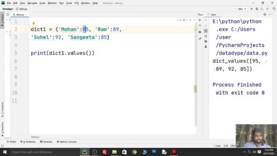This screenshot has height=156, width=277.
Task: Open the View menu
Action: pyautogui.click(x=23, y=3)
